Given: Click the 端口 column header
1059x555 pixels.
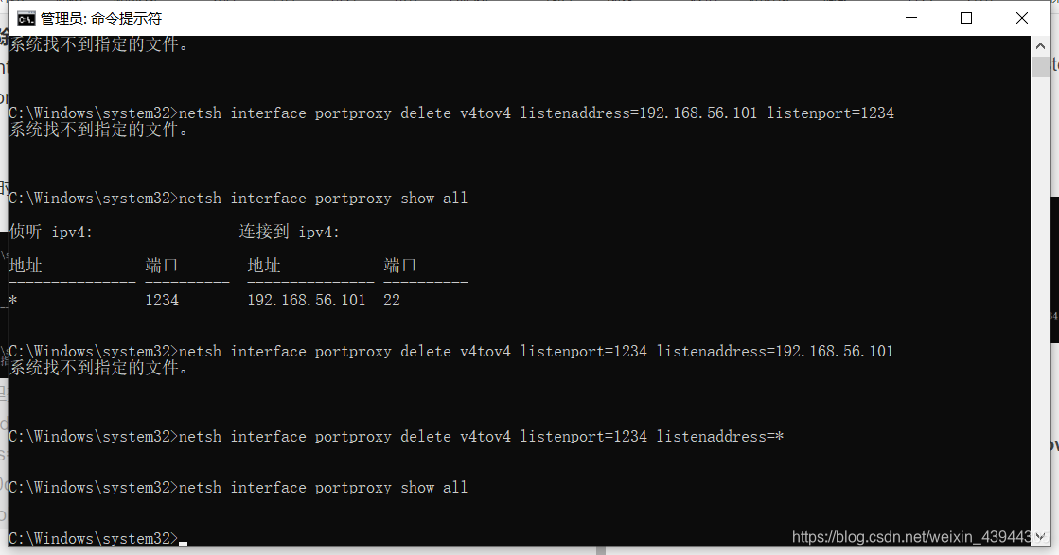Looking at the screenshot, I should coord(161,265).
